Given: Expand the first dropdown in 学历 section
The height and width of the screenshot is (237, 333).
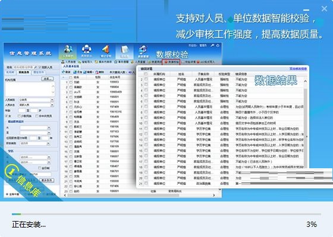Looking at the screenshot, I should point(49,157).
